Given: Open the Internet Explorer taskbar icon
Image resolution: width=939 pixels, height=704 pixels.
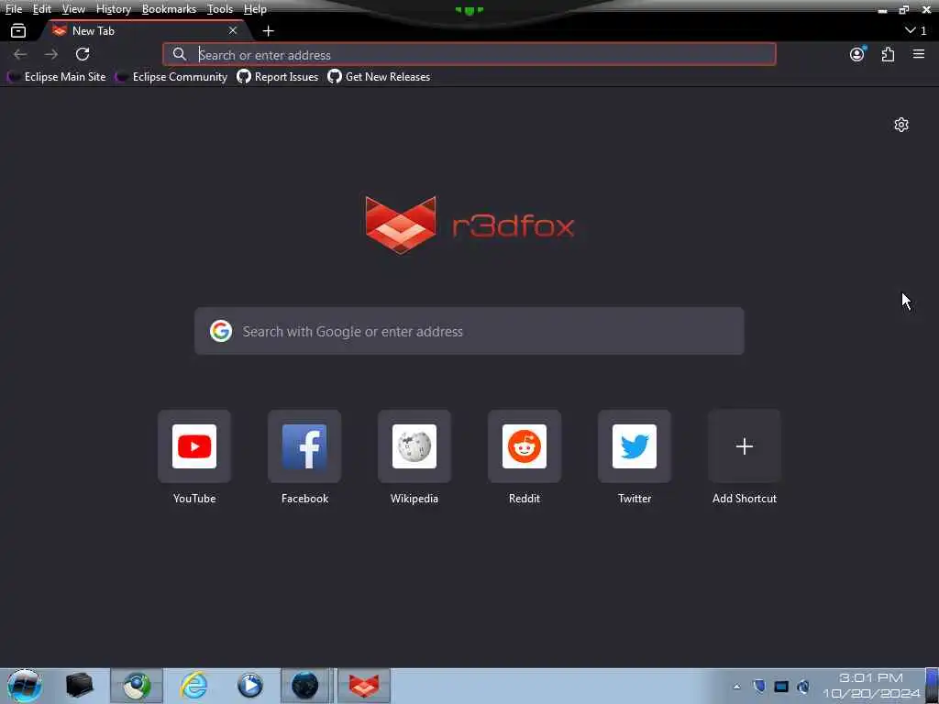Looking at the screenshot, I should coord(194,686).
